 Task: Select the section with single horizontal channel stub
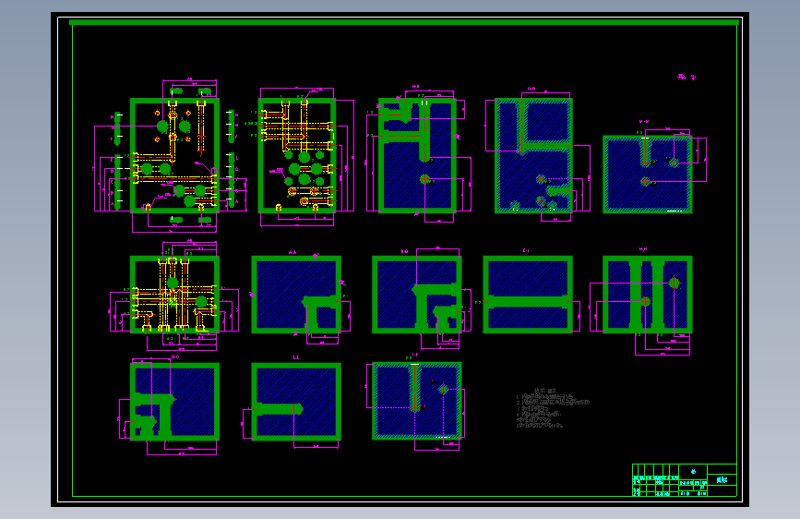point(296,402)
